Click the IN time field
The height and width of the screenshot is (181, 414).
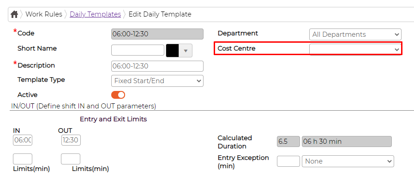[x=23, y=140]
